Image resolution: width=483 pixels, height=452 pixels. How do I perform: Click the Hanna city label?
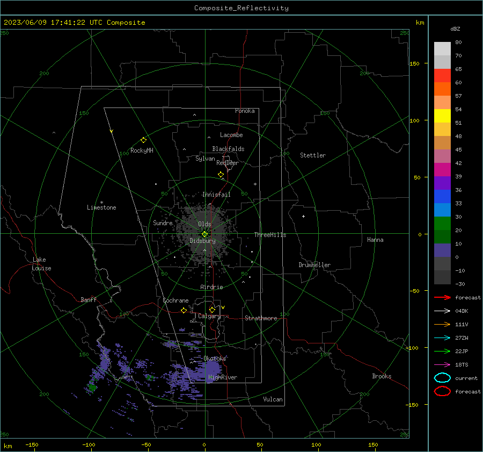(375, 240)
